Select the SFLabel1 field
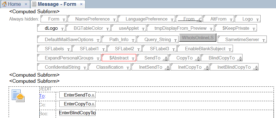Screen dimensions: 276x118 coord(89,48)
